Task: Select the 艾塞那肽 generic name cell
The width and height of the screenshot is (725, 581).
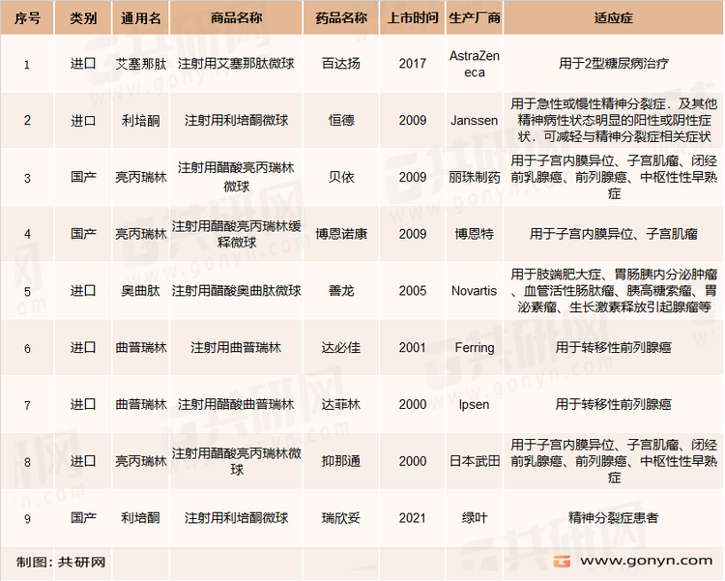Action: tap(140, 64)
